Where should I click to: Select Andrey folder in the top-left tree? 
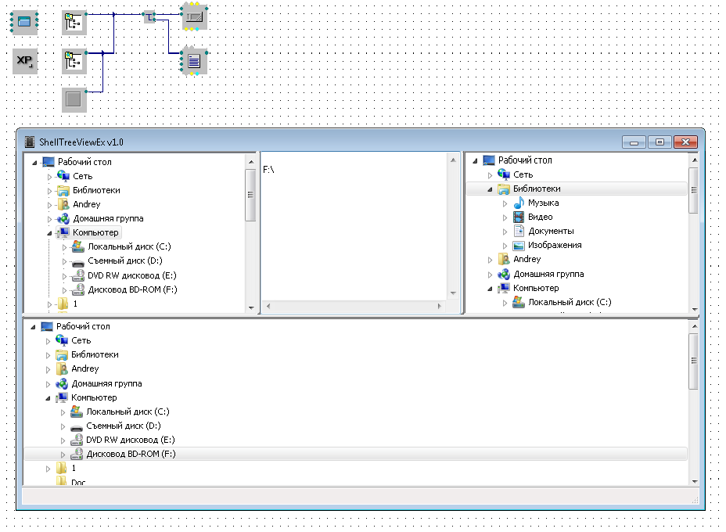[x=86, y=204]
